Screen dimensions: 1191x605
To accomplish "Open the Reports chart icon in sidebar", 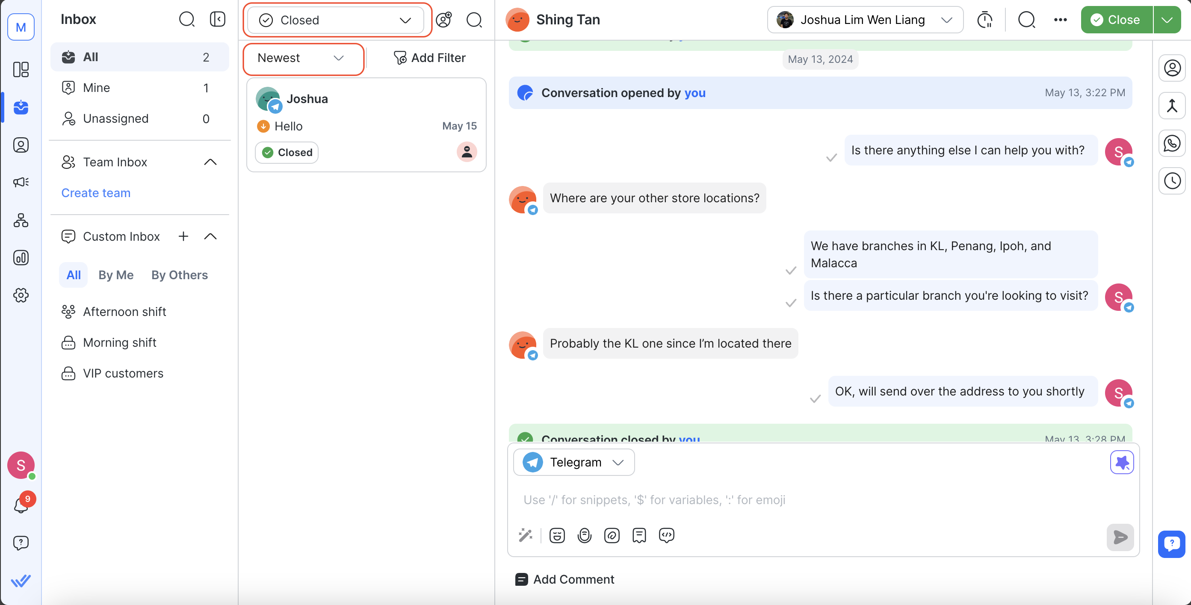I will click(x=21, y=257).
